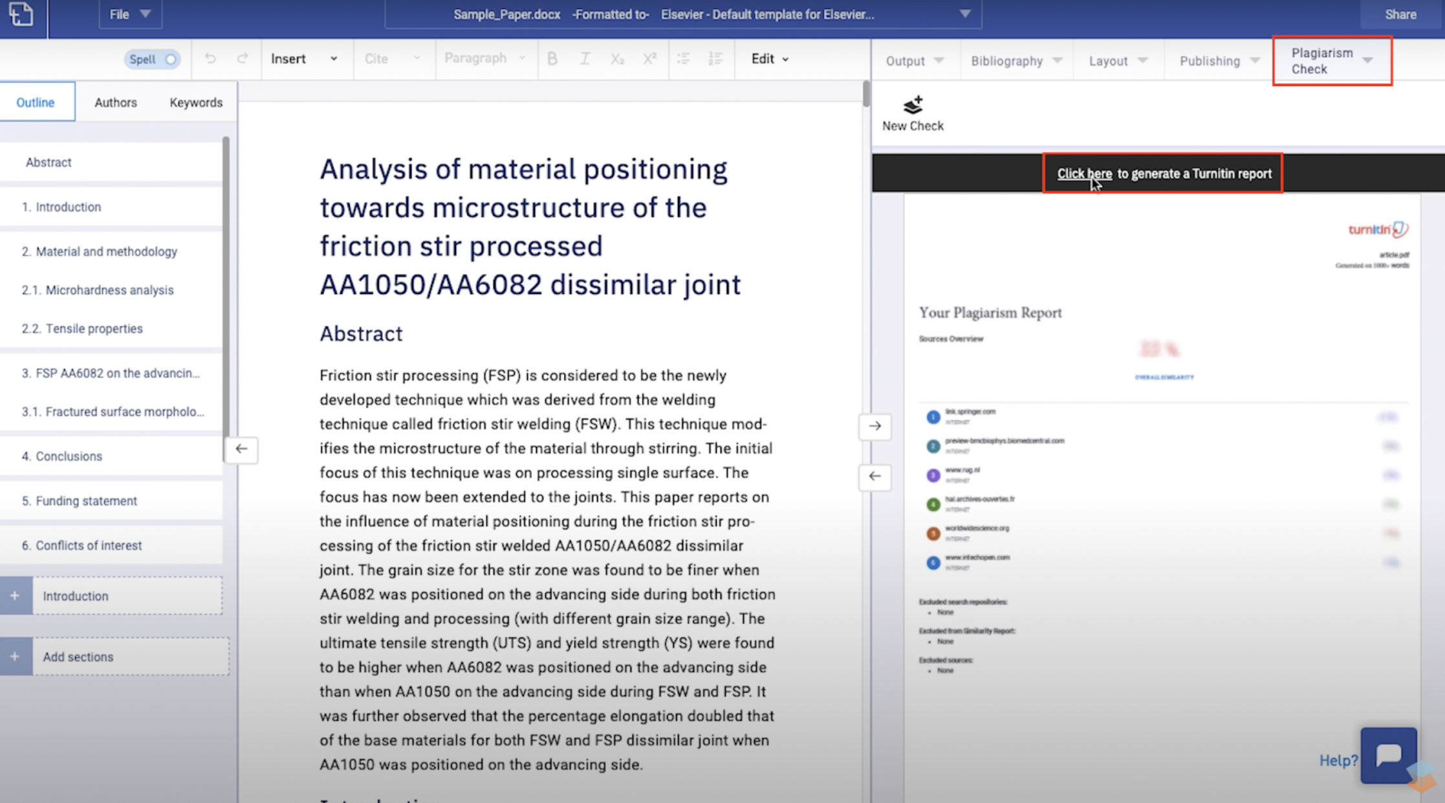Viewport: 1445px width, 803px height.
Task: Toggle bold formatting icon
Action: pos(552,59)
